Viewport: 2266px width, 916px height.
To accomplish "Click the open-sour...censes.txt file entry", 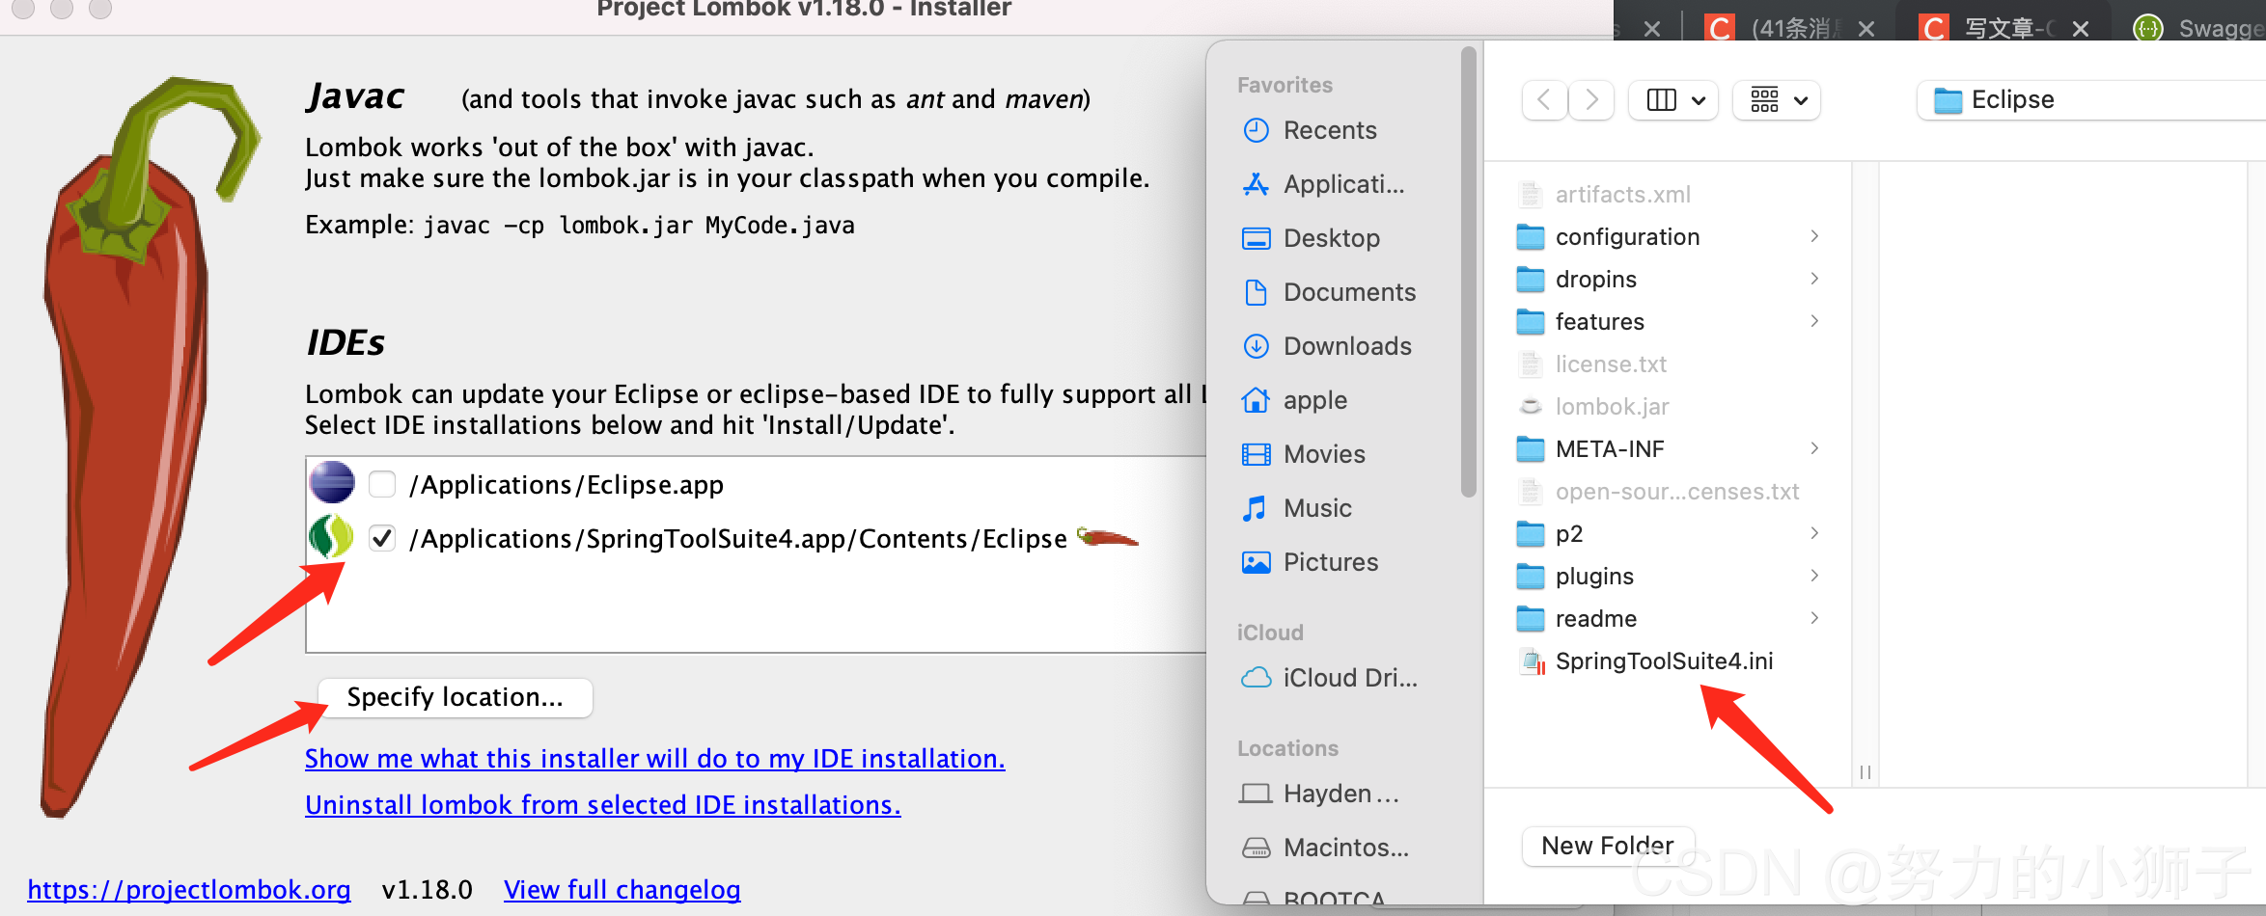I will [1676, 491].
